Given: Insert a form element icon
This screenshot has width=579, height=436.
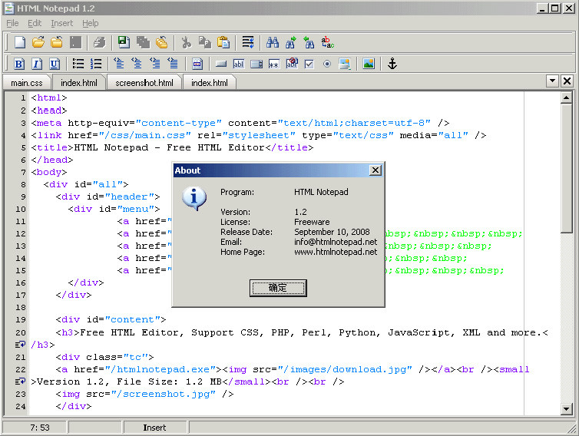Looking at the screenshot, I should [x=197, y=64].
